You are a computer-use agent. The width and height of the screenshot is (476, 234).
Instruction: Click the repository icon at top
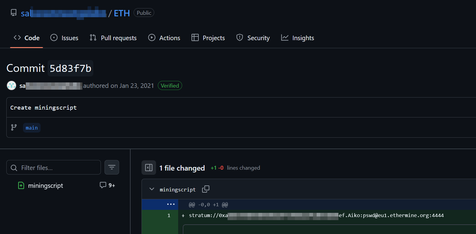pos(14,13)
